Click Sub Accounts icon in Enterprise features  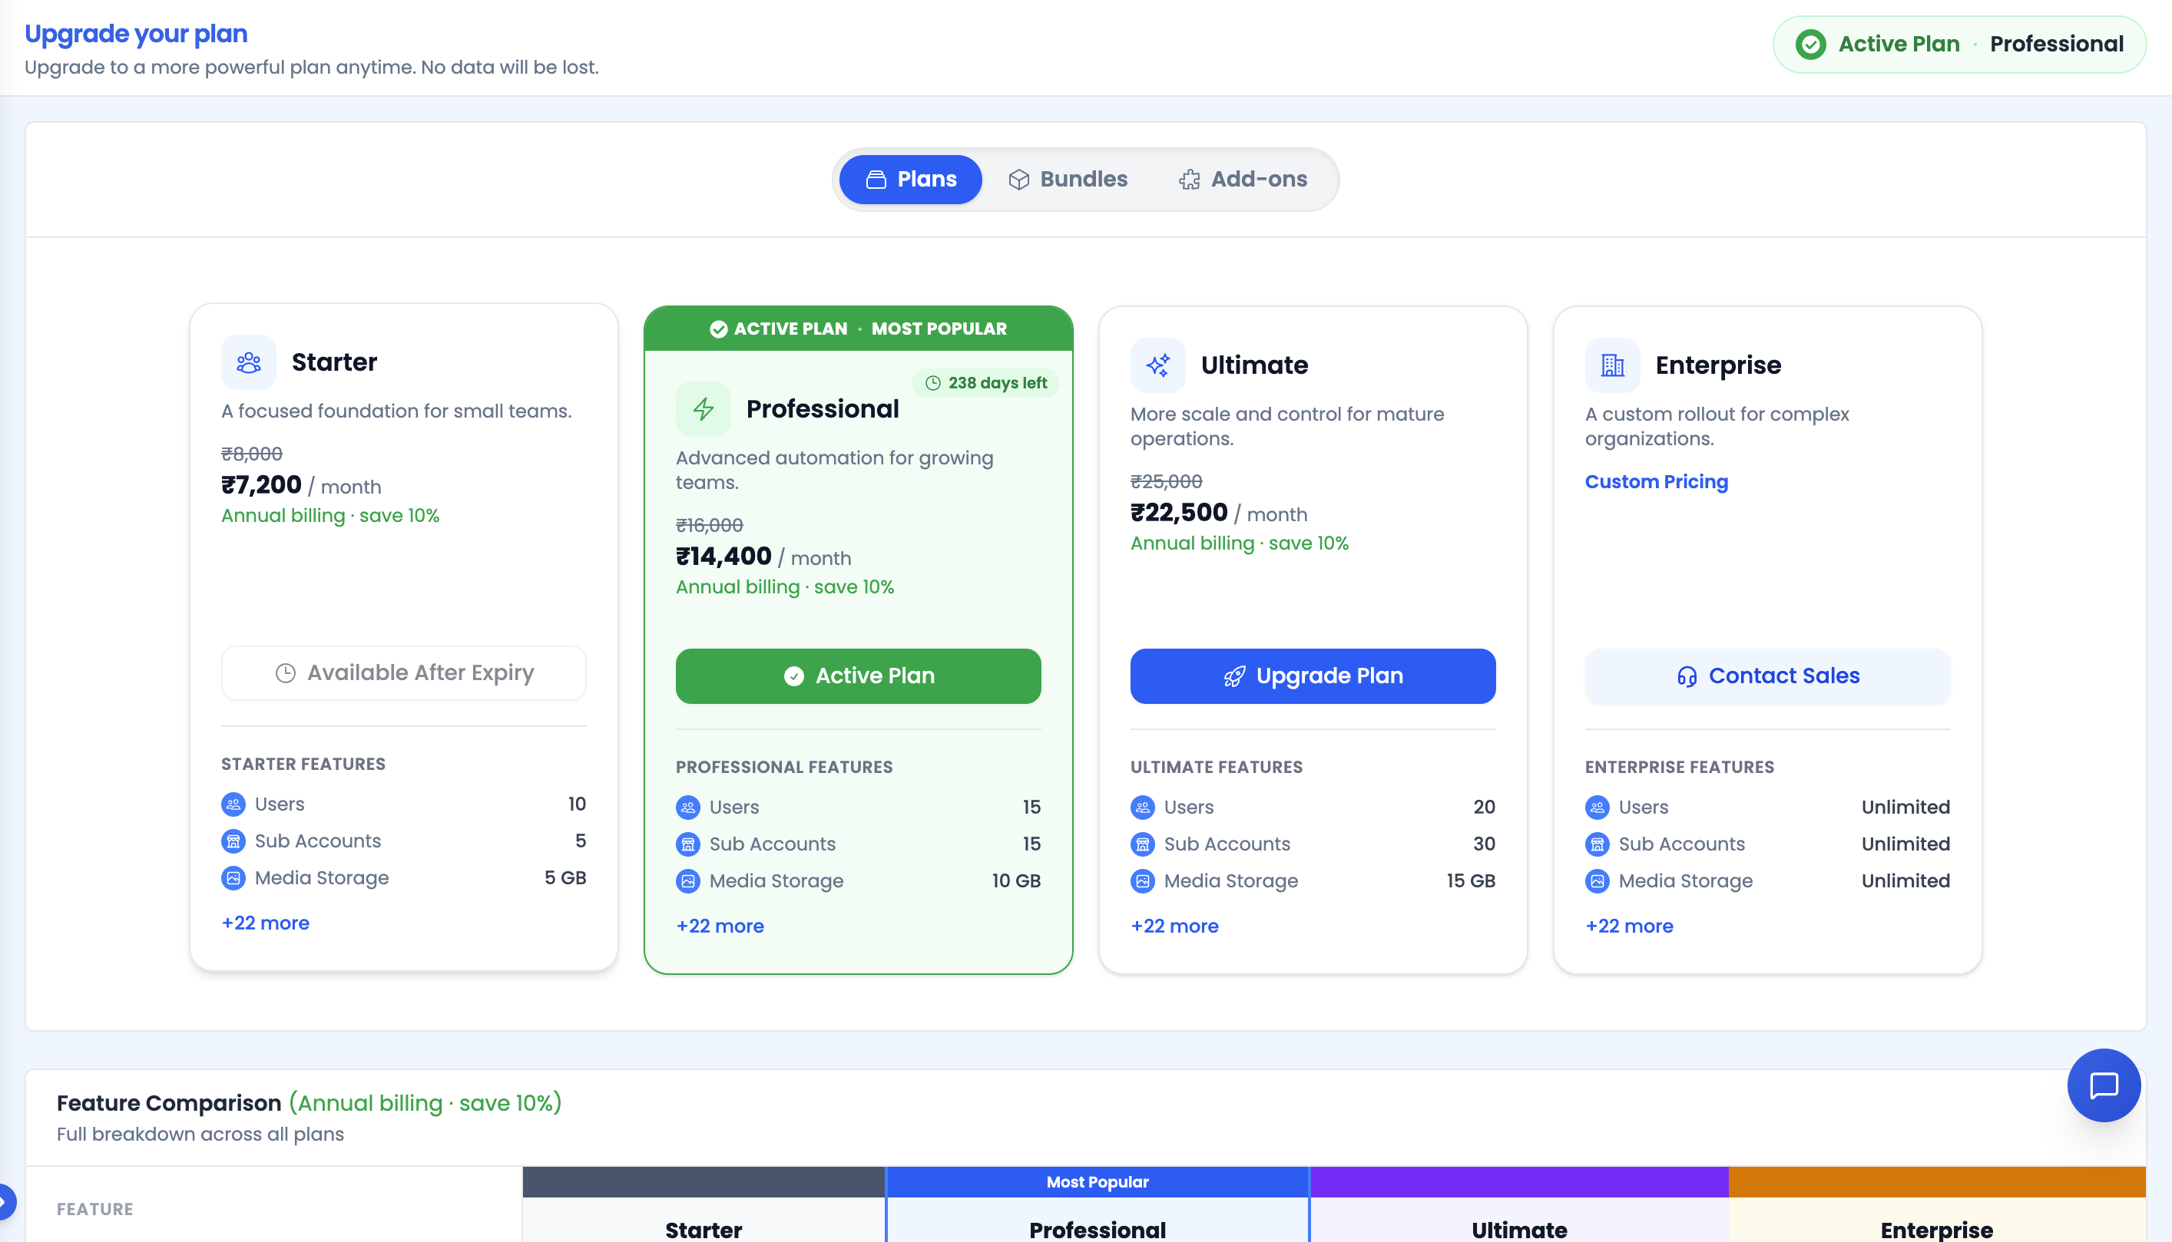click(x=1597, y=844)
